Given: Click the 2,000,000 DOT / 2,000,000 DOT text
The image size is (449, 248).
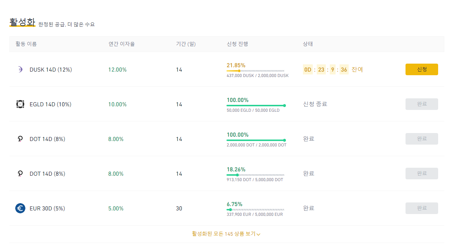Looking at the screenshot, I should coord(257,145).
